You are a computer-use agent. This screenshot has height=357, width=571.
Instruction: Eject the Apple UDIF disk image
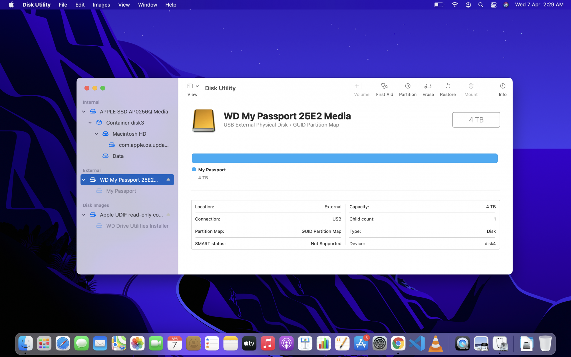click(168, 215)
